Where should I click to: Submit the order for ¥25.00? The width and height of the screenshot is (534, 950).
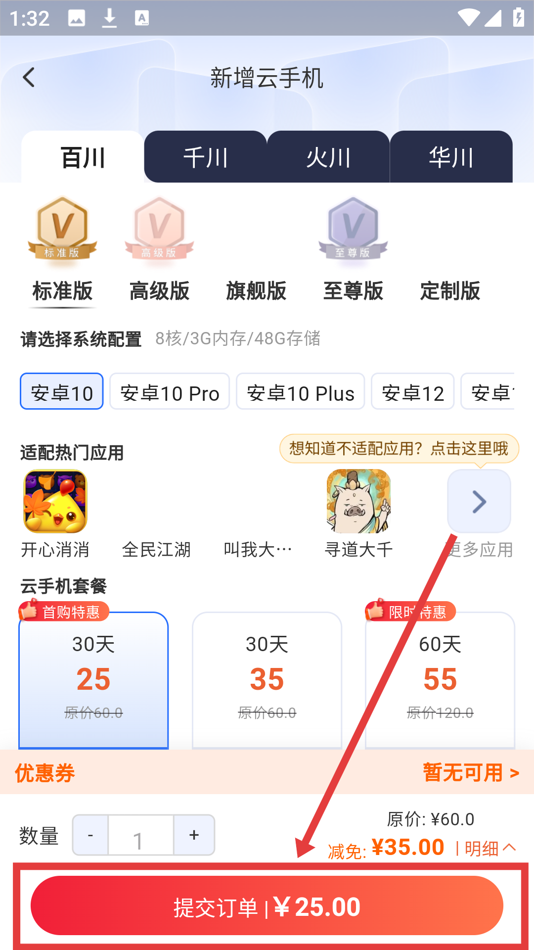click(267, 905)
